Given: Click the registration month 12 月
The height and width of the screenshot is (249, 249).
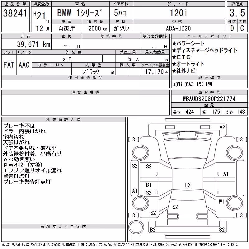Looking at the screenshot, I should pos(43,28).
